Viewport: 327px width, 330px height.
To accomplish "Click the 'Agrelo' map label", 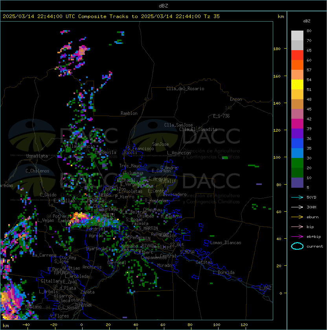I will (x=96, y=236).
